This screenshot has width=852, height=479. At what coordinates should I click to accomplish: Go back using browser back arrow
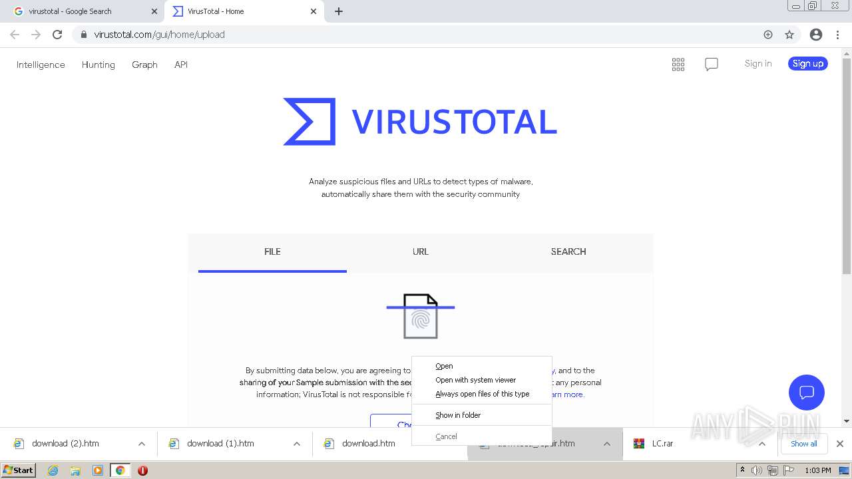tap(15, 35)
